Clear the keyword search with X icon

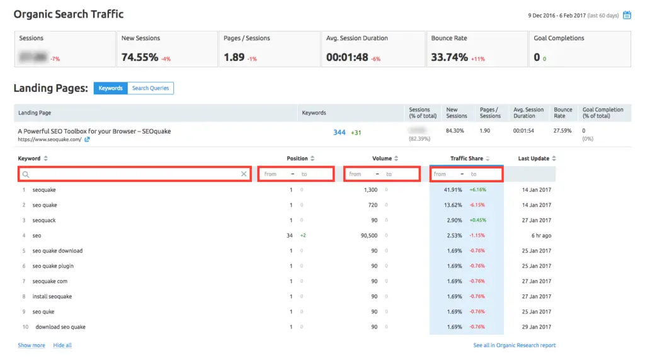click(244, 174)
